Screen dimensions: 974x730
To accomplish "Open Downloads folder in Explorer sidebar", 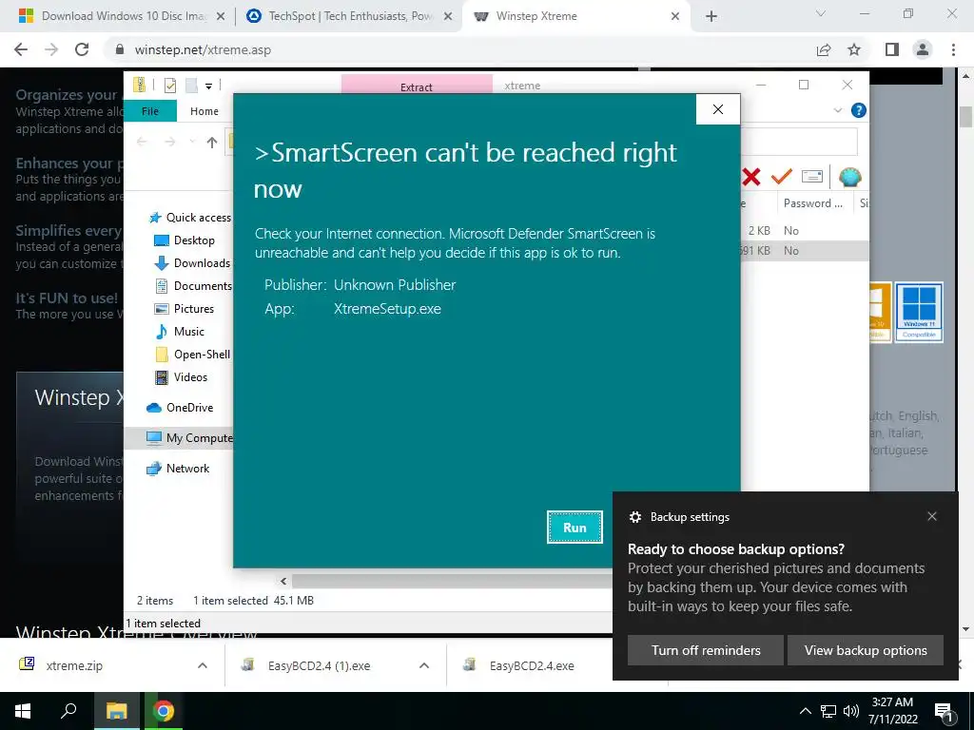I will [x=192, y=263].
